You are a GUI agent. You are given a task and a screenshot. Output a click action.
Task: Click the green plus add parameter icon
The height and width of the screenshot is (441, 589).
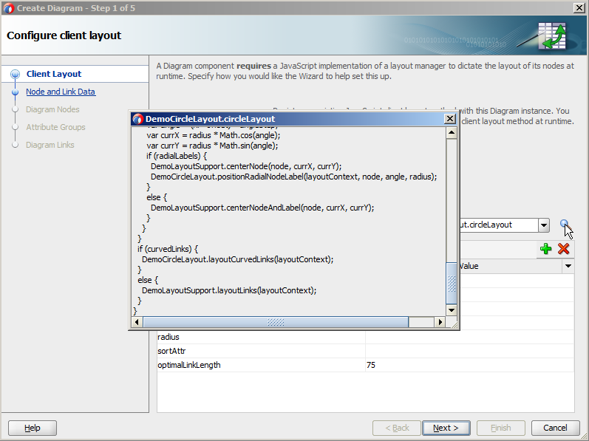pyautogui.click(x=545, y=249)
